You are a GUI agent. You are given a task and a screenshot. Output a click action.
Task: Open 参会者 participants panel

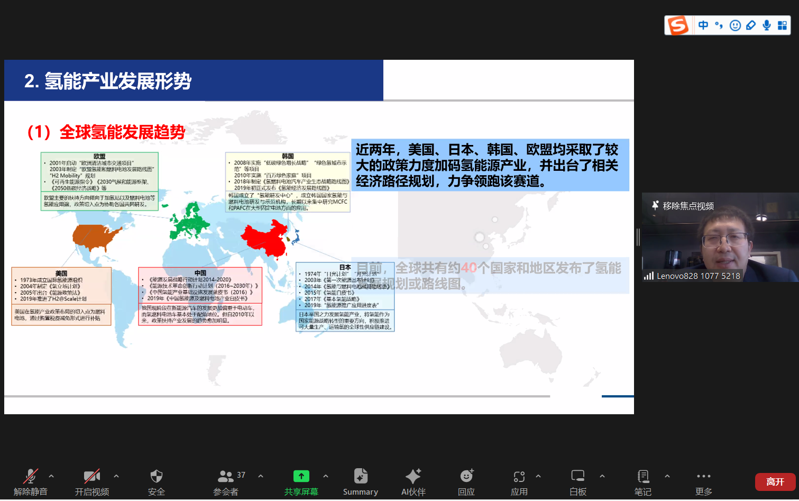pyautogui.click(x=226, y=482)
